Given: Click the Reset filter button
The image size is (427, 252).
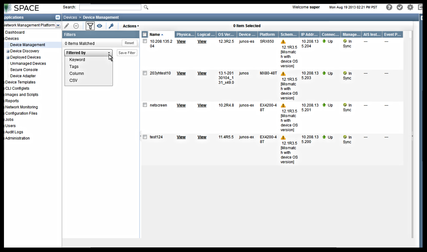Looking at the screenshot, I should point(129,43).
